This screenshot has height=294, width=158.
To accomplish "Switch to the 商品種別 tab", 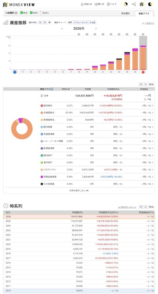I will 126,13.
